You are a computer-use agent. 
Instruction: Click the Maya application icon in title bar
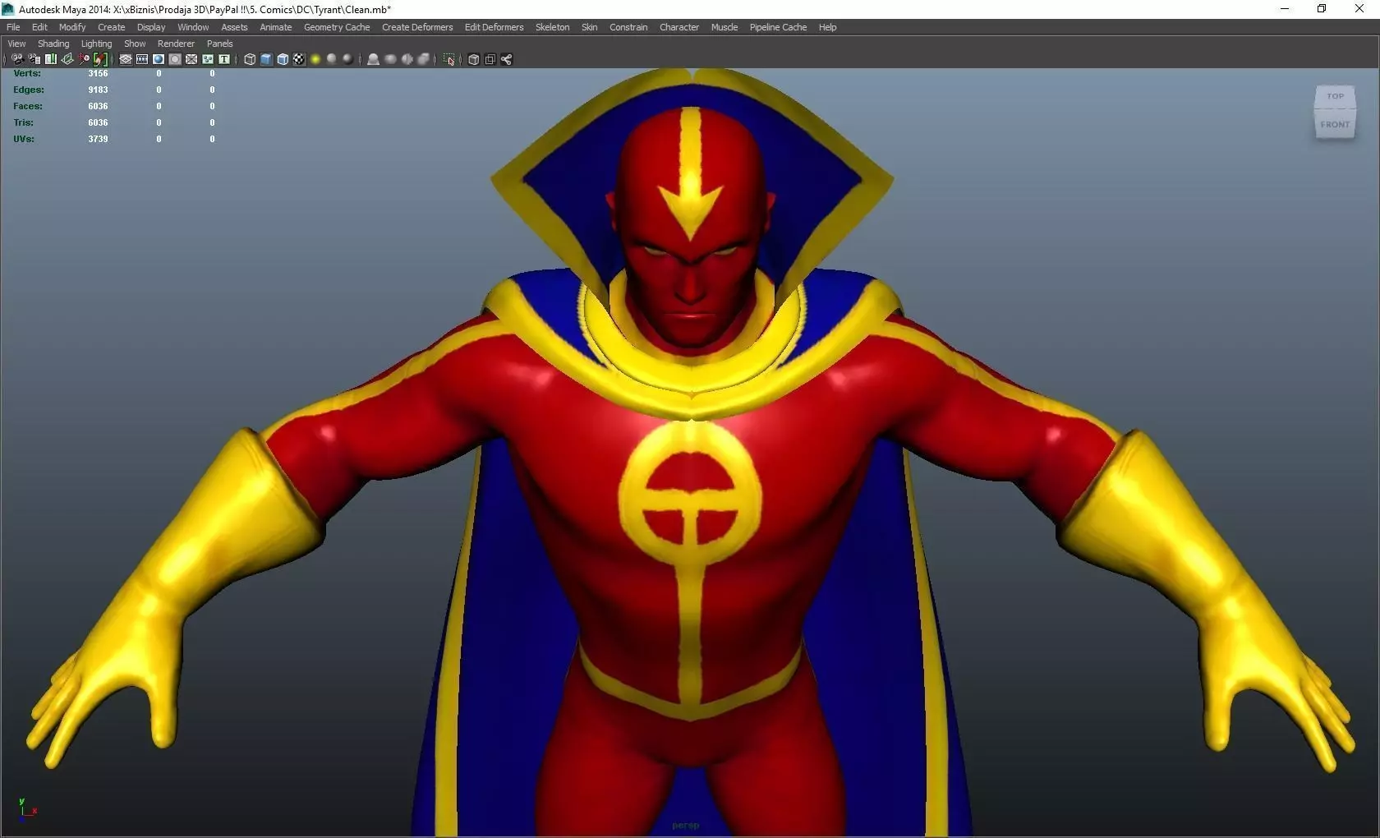[8, 9]
